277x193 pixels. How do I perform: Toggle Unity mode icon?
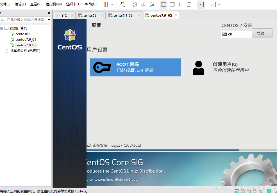click(x=189, y=4)
